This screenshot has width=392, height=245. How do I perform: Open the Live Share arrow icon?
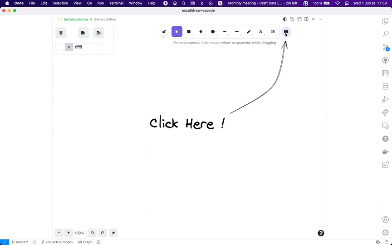[x=386, y=113]
